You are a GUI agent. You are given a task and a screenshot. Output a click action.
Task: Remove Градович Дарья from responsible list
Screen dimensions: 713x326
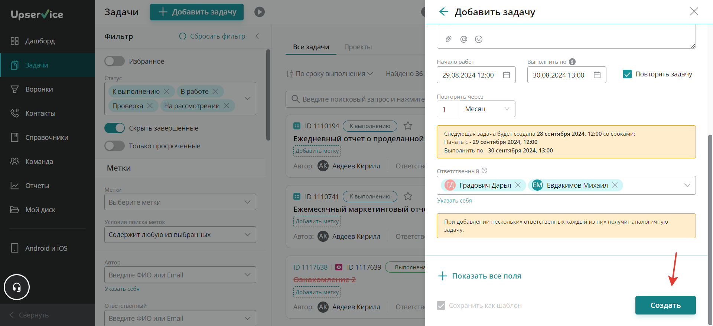[x=518, y=185]
